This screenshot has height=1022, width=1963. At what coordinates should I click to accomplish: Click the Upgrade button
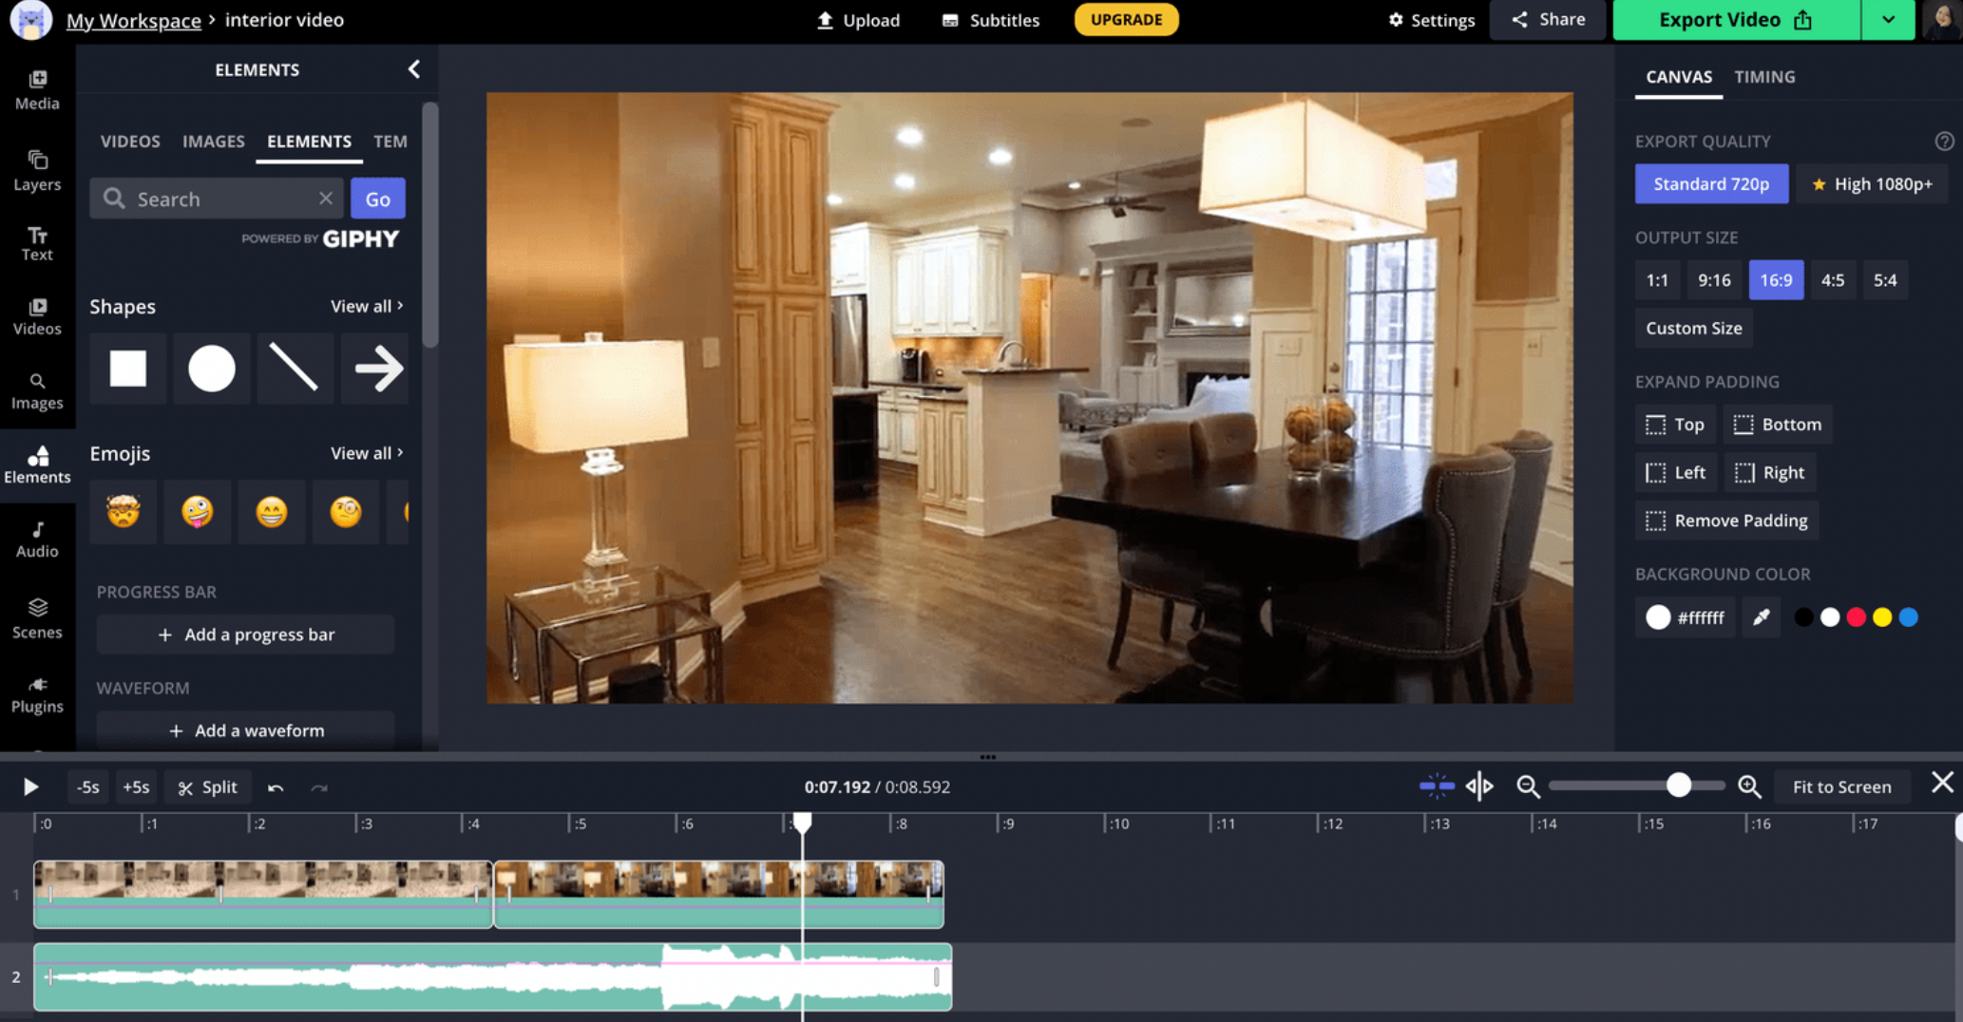point(1126,20)
